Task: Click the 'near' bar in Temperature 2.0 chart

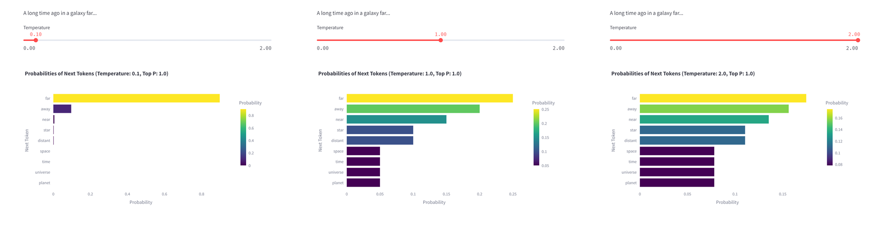Action: point(704,119)
